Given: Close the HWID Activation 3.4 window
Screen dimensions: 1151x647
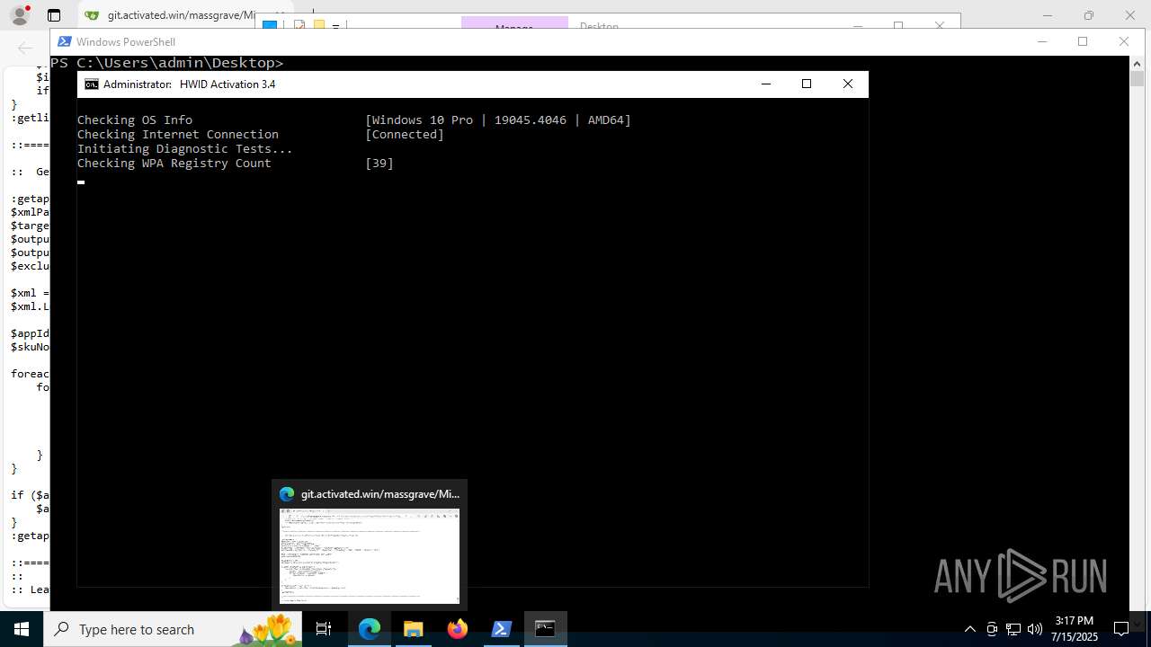Looking at the screenshot, I should [847, 84].
